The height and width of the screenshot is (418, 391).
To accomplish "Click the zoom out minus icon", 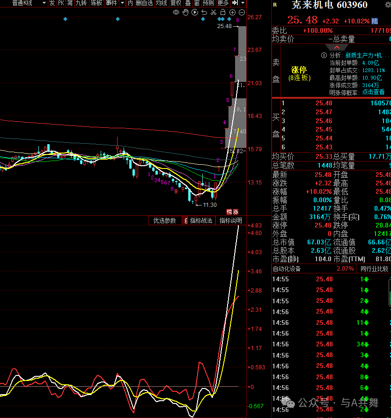I will point(242,12).
